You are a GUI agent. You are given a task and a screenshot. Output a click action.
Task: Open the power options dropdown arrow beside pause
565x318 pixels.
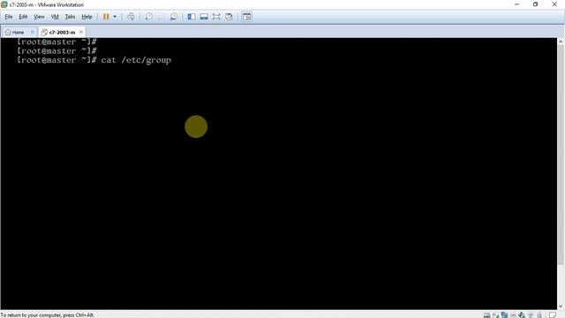[115, 17]
